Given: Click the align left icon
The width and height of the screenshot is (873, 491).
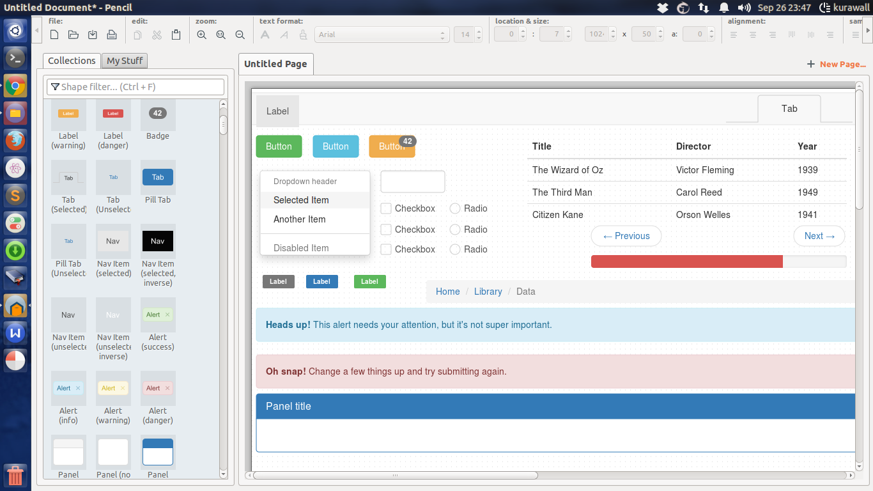Looking at the screenshot, I should point(734,35).
